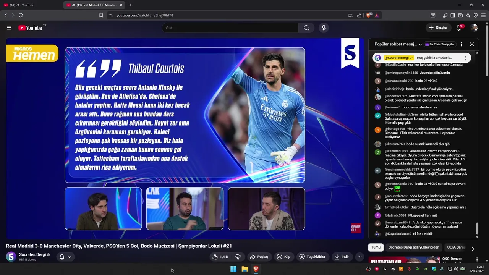
Task: Open the subscription notification bell dropdown
Action: [65, 257]
